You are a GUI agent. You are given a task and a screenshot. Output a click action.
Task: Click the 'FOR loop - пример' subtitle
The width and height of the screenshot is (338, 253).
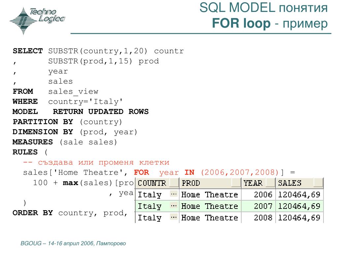tap(270, 23)
